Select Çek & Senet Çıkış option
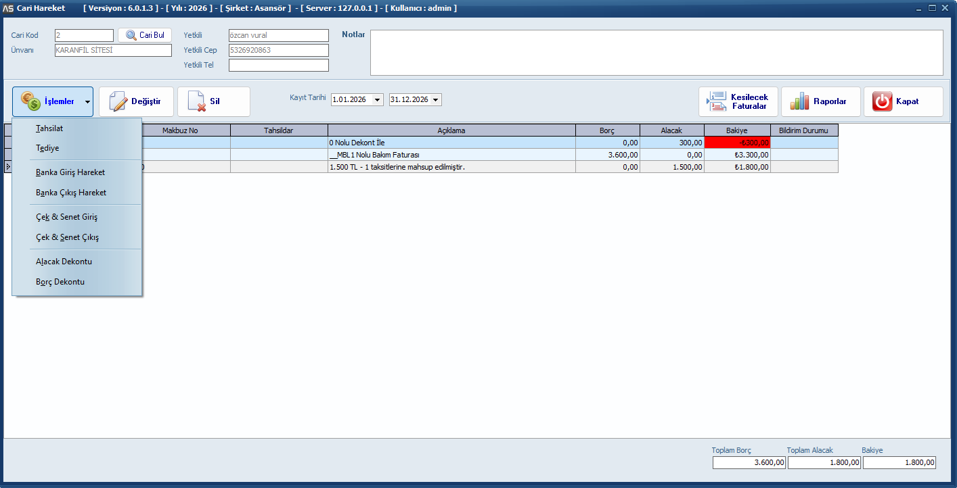Screen dimensions: 957x488 click(x=67, y=237)
